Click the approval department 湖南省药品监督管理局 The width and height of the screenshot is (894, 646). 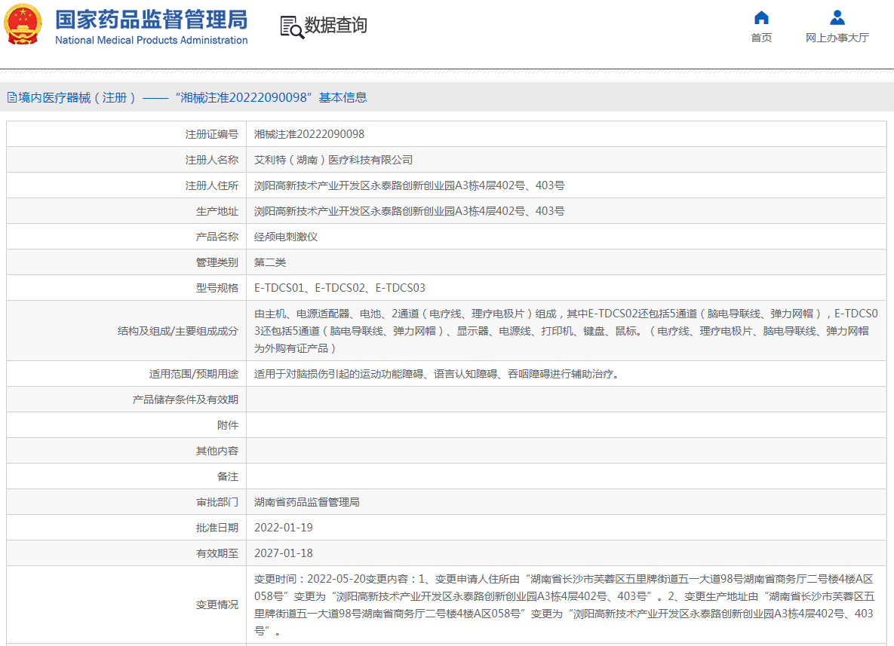(x=306, y=502)
